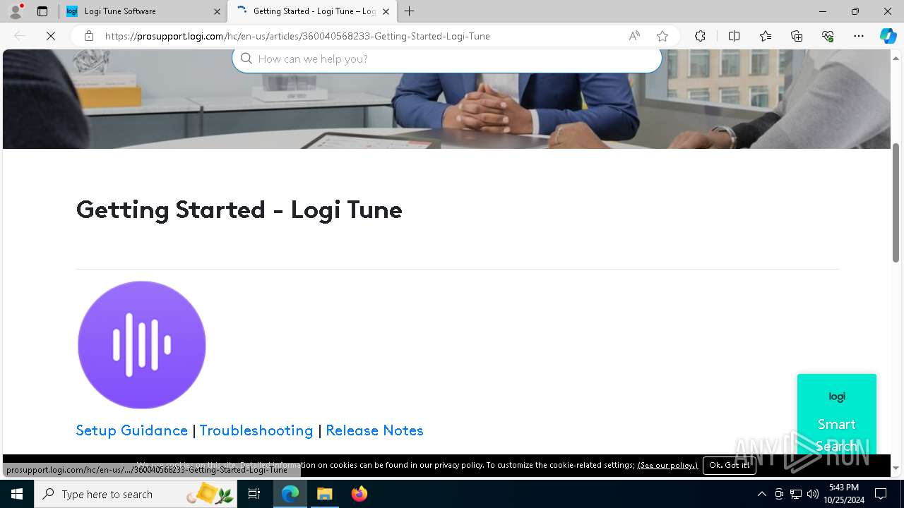904x508 pixels.
Task: Open Browser essentials
Action: click(x=828, y=36)
